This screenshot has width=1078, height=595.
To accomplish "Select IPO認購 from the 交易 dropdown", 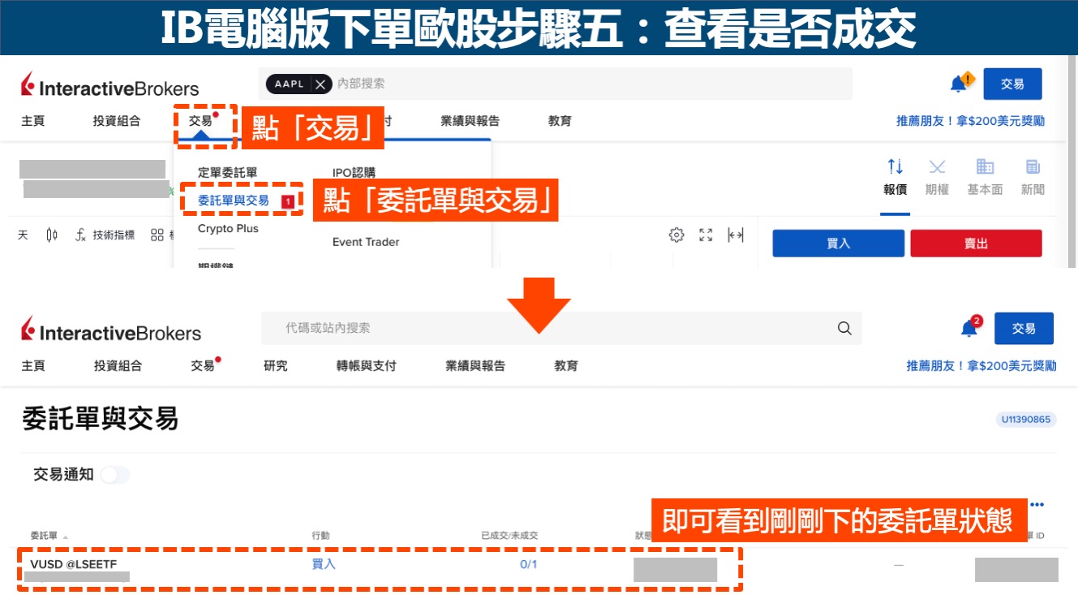I will 354,172.
